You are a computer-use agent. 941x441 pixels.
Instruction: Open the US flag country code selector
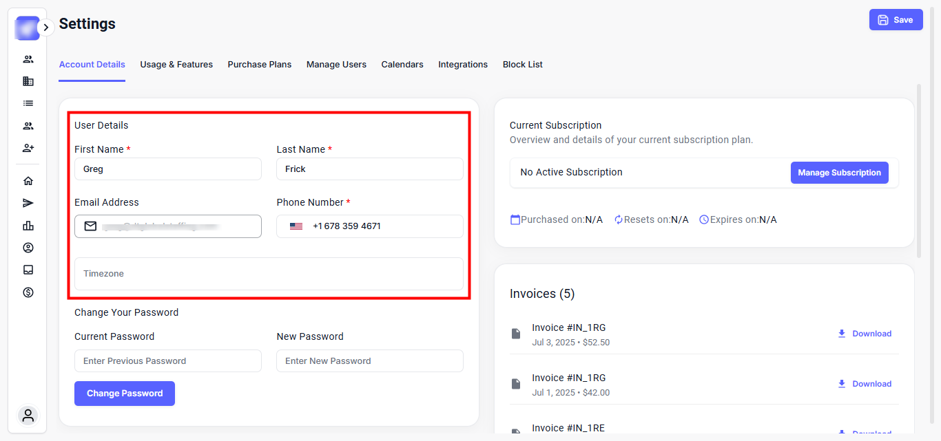click(296, 226)
